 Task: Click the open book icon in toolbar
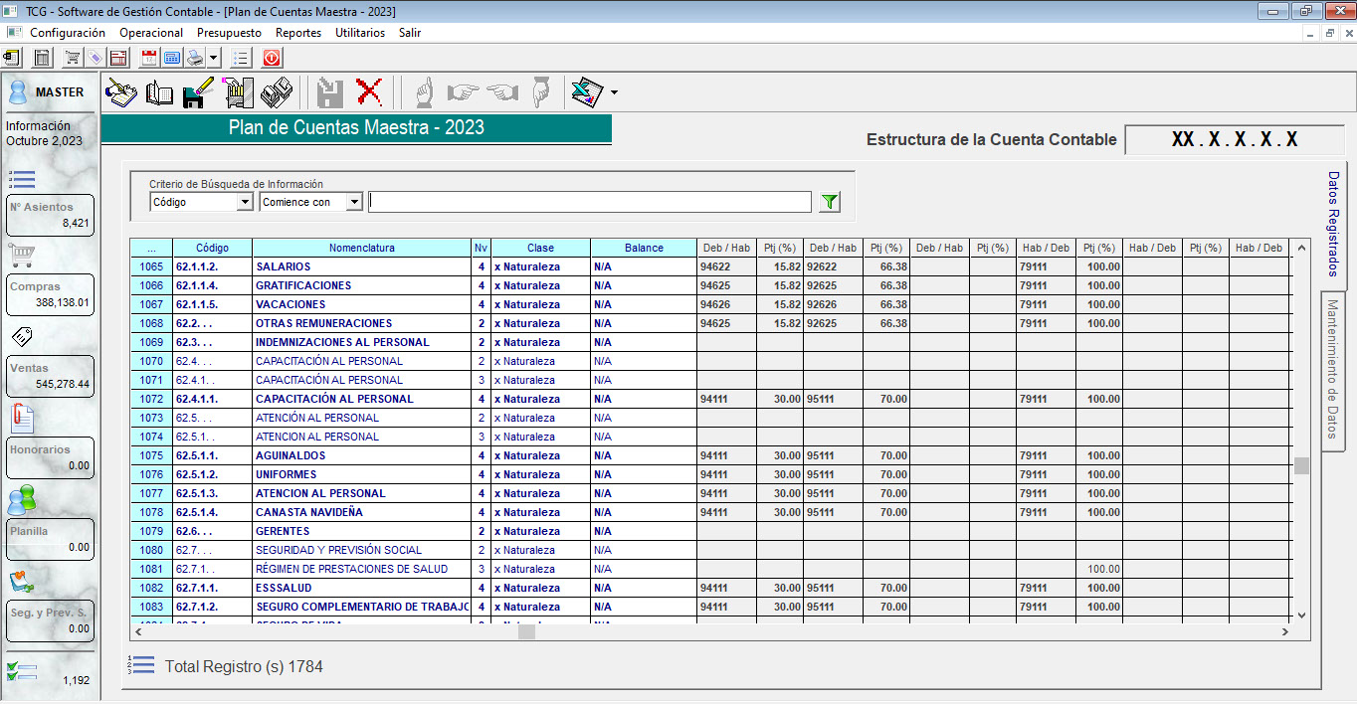(x=159, y=93)
